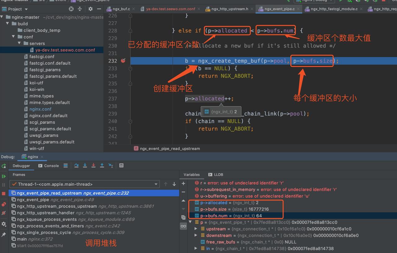Select p->allocated watch entry
397x253 pixels.
pos(226,202)
